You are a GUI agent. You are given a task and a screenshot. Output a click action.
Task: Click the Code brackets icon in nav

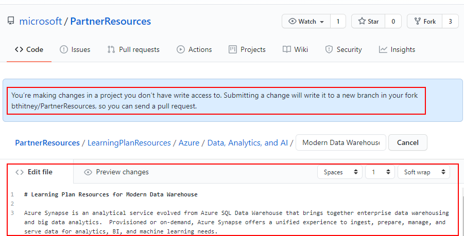[x=19, y=50]
